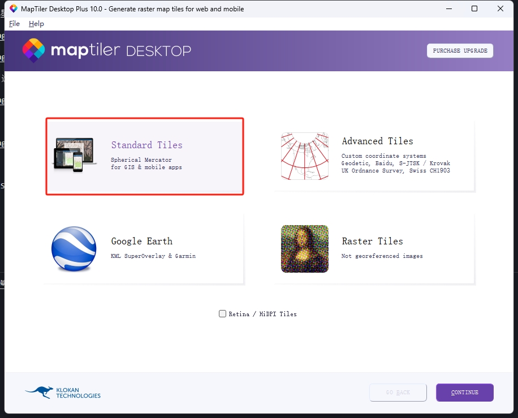
Task: Click the 'Custom coordinate systems' description
Action: pyautogui.click(x=384, y=156)
